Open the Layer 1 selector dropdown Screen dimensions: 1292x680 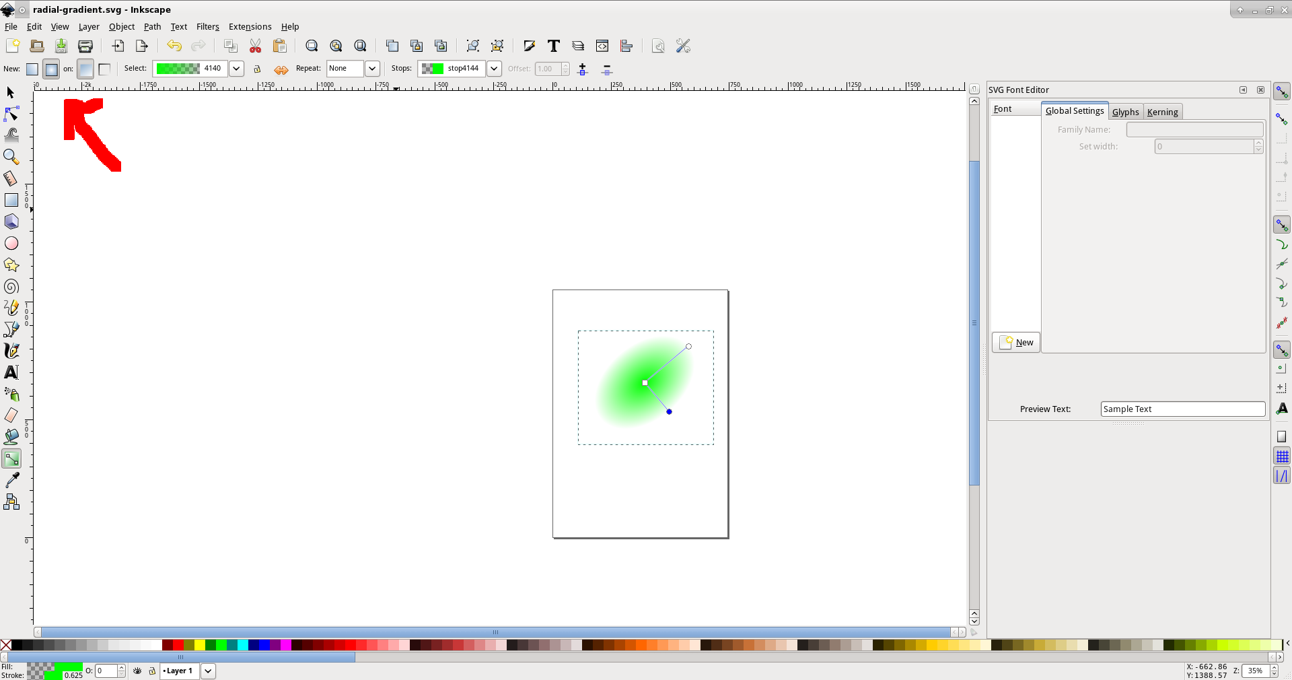[209, 671]
